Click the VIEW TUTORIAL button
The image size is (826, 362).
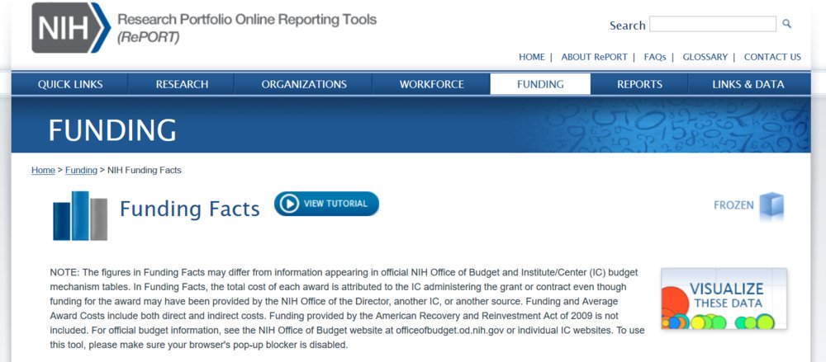326,204
